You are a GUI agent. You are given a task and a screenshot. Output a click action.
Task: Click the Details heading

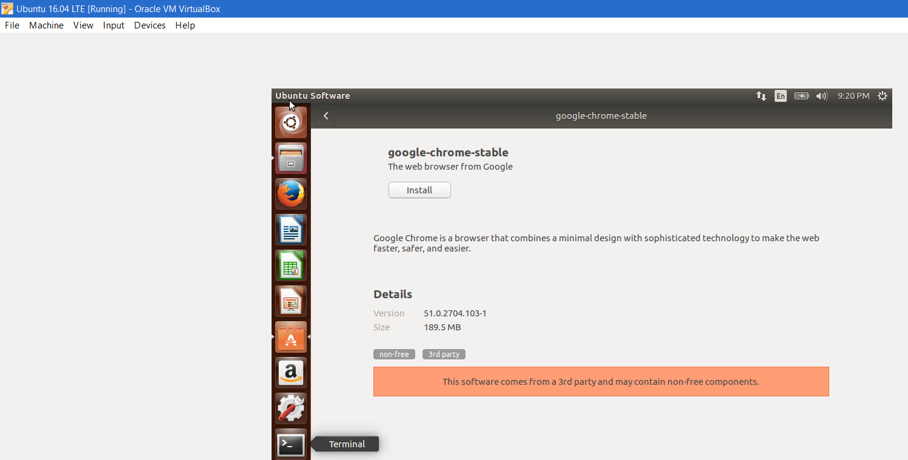[393, 294]
